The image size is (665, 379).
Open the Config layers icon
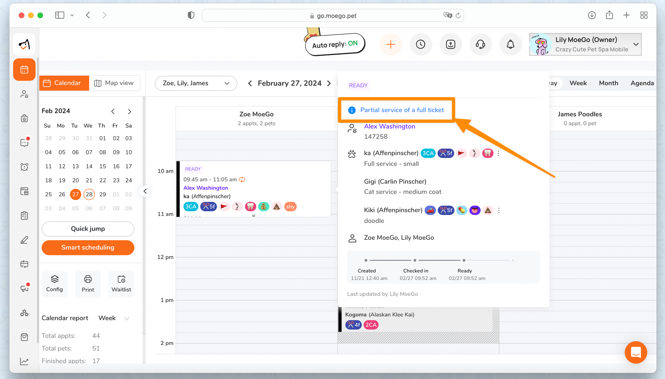tap(55, 284)
